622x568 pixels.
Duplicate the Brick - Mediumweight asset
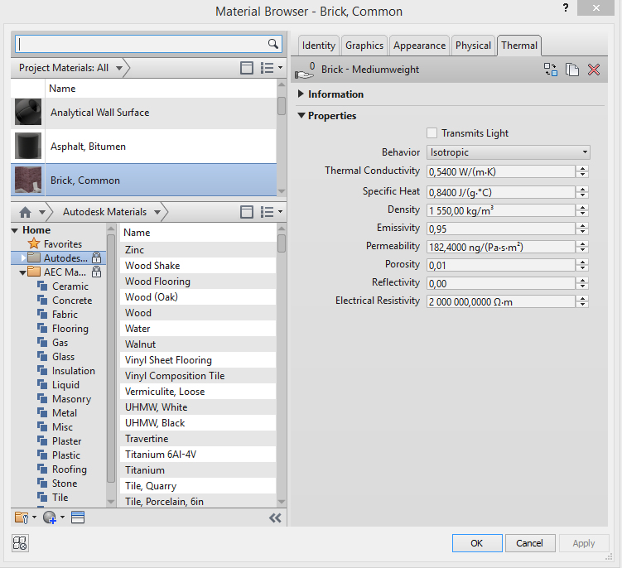click(x=572, y=70)
